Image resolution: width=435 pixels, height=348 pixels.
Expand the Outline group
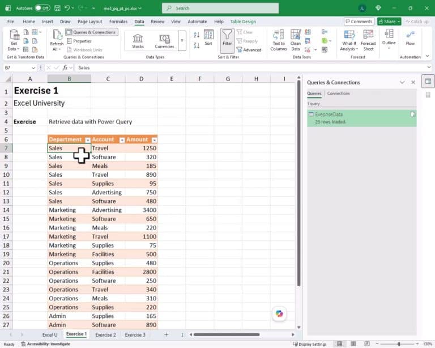point(389,39)
